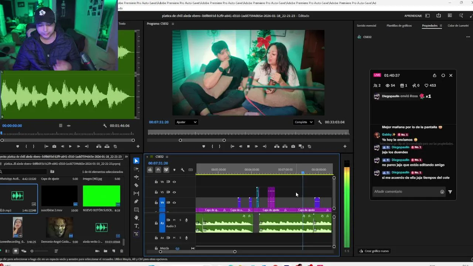Toggle Snap magnet in timeline
This screenshot has width=473, height=266.
[x=158, y=170]
